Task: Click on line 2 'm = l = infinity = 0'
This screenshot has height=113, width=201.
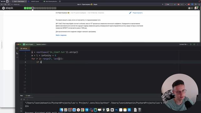Action: click(x=44, y=56)
